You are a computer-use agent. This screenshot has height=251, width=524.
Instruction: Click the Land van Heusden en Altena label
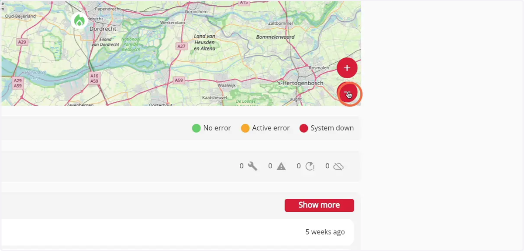click(204, 43)
